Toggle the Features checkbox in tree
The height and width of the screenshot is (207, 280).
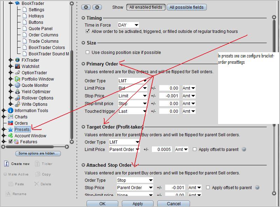pyautogui.click(x=10, y=142)
